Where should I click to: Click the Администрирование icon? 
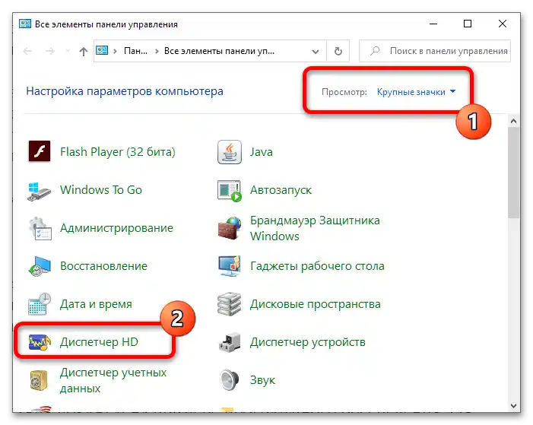[40, 229]
